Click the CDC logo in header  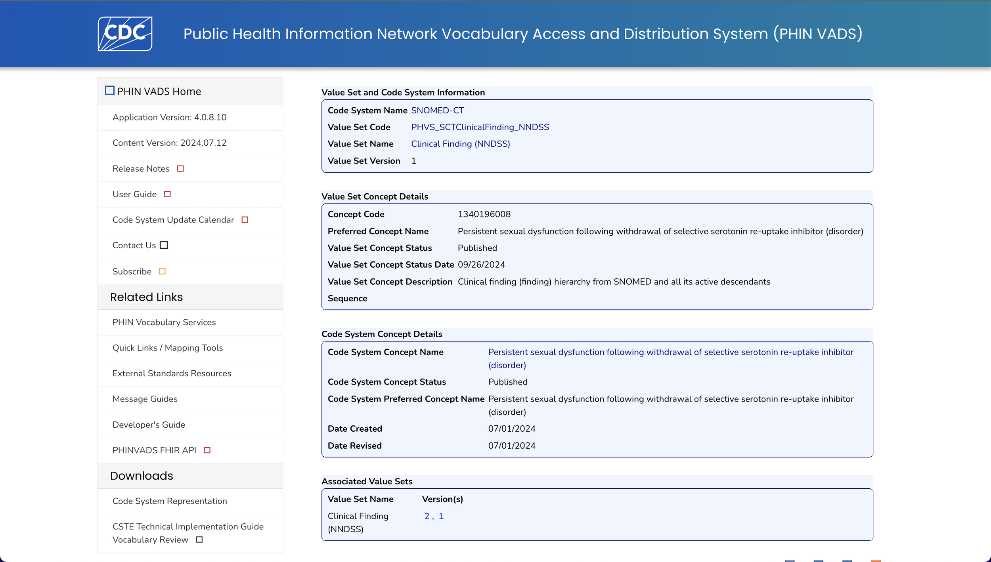(125, 34)
